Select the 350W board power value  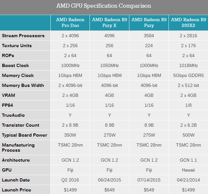click(70, 135)
